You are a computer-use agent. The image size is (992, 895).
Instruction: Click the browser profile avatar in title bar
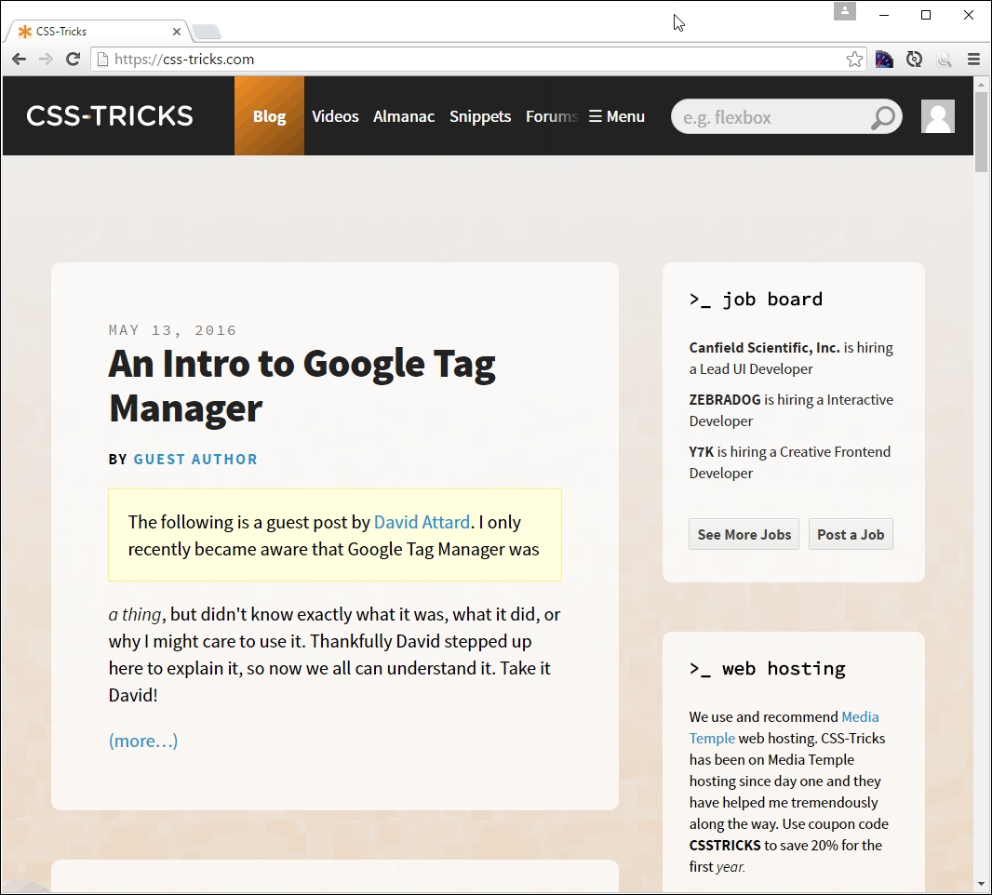tap(844, 11)
